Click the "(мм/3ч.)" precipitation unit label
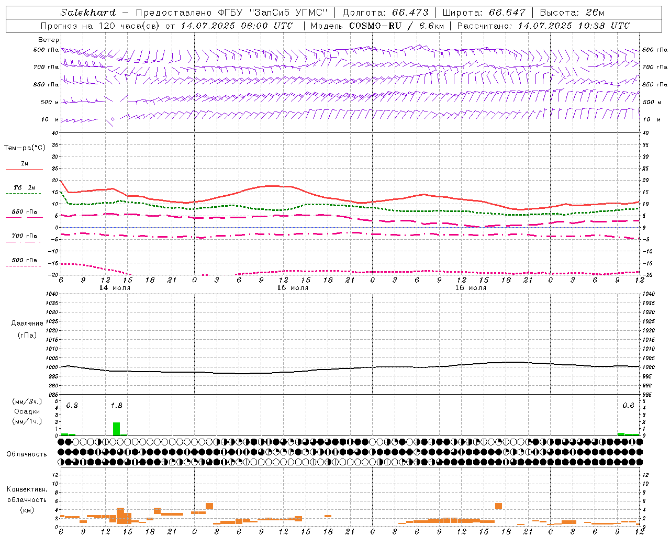The image size is (670, 536). coord(27,401)
